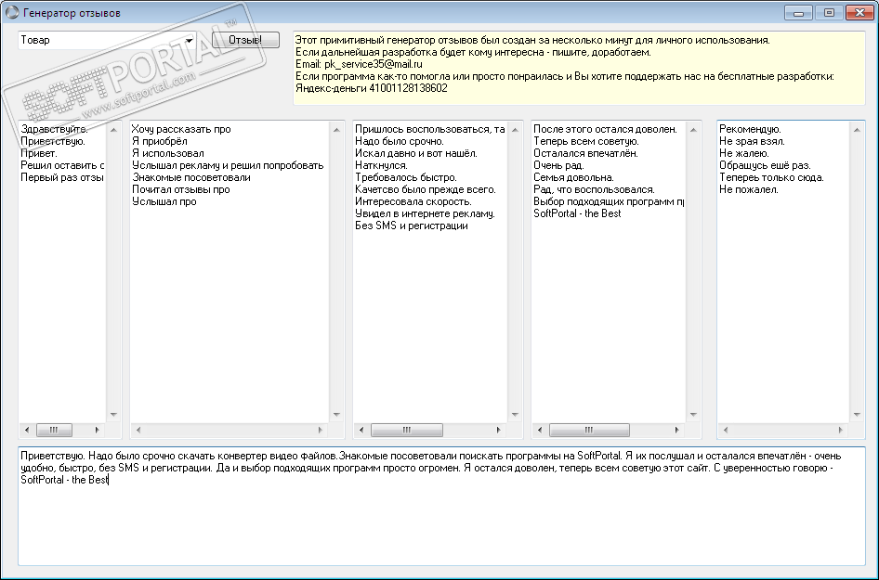This screenshot has height=580, width=879.
Task: Click the horizontal scrollbar thumb under 'Без SMS' list
Action: pyautogui.click(x=407, y=430)
